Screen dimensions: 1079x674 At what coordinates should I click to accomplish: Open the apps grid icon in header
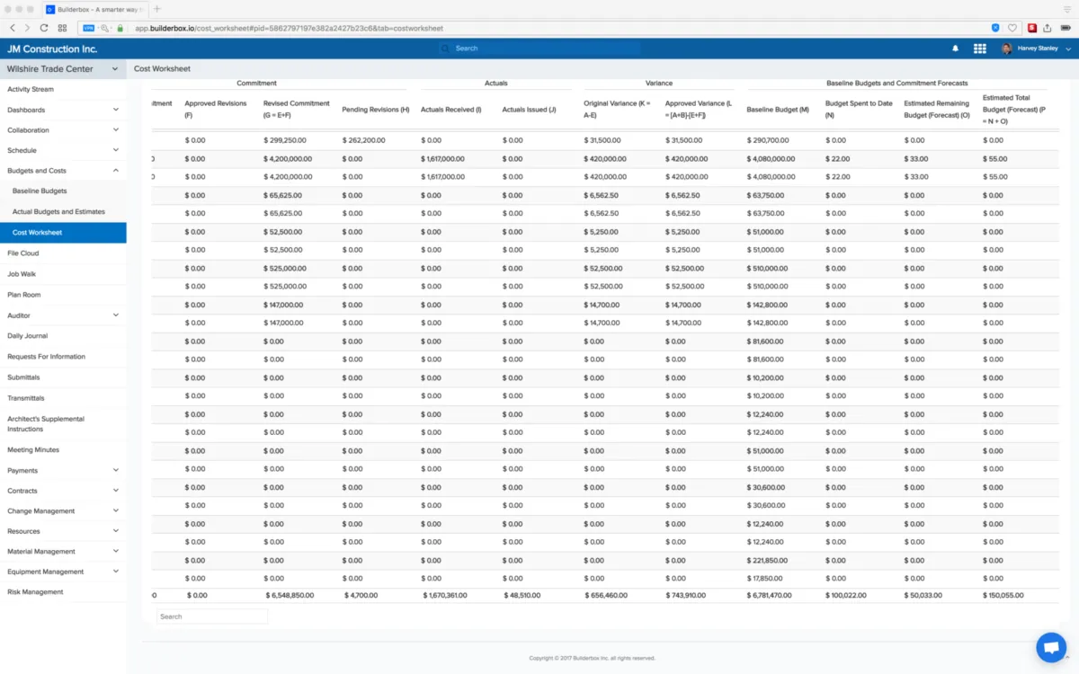click(979, 49)
